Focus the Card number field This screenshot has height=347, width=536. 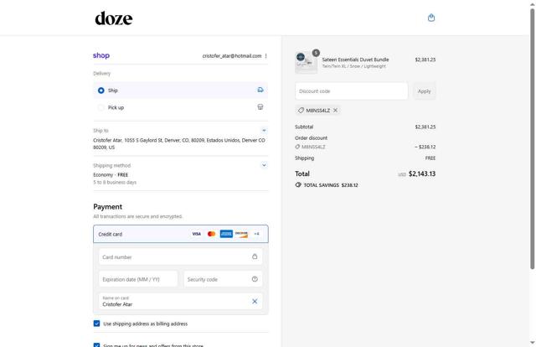click(x=181, y=256)
